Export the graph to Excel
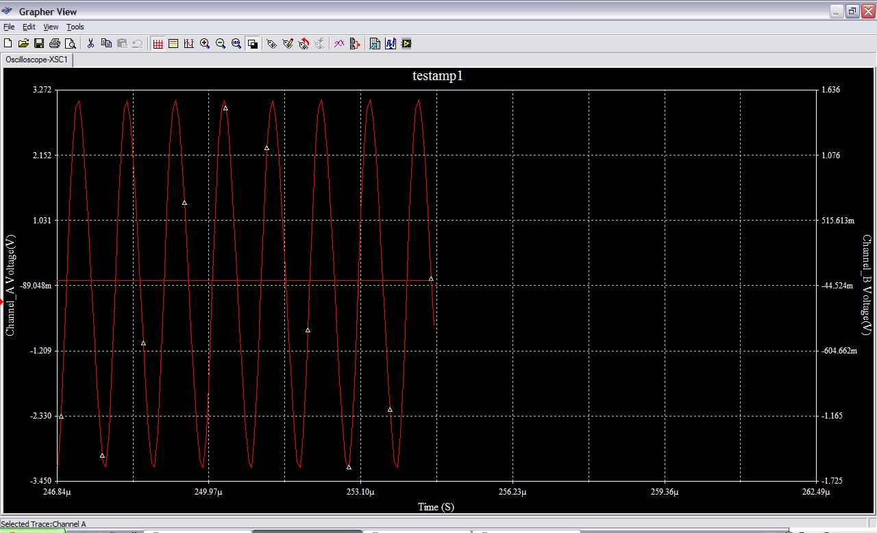This screenshot has width=877, height=533. [x=375, y=43]
